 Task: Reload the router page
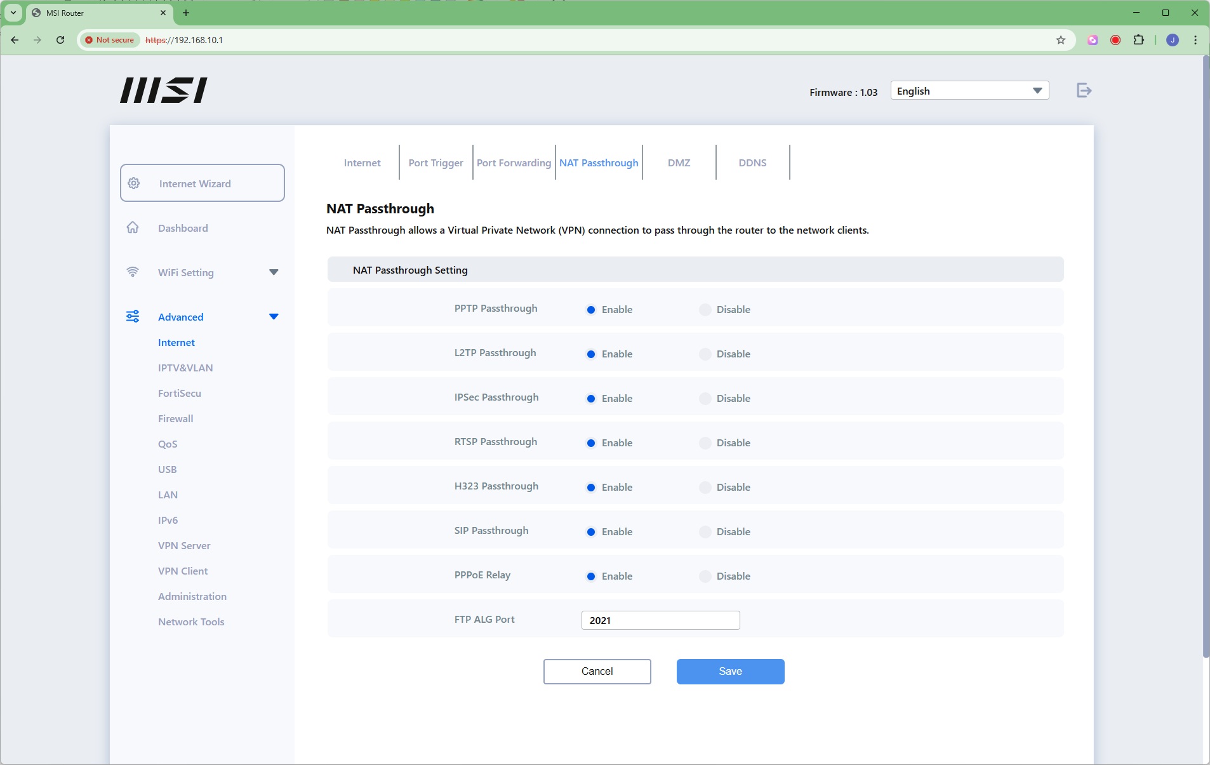click(x=60, y=40)
